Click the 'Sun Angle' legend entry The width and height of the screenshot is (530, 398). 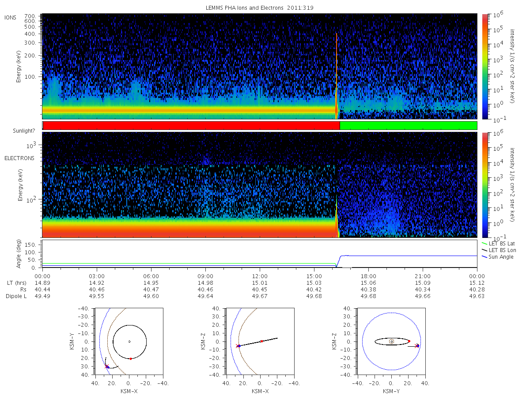click(x=497, y=257)
